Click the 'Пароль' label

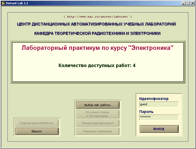click(x=146, y=112)
